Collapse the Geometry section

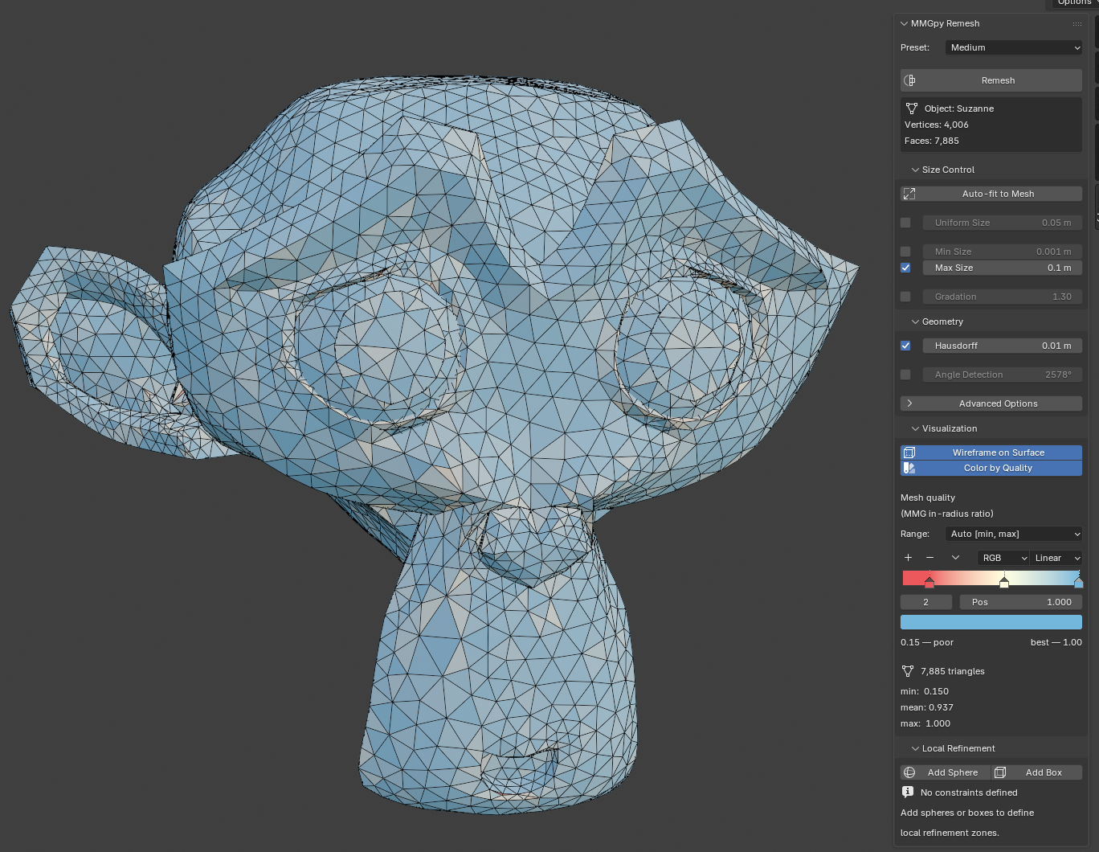pyautogui.click(x=915, y=322)
